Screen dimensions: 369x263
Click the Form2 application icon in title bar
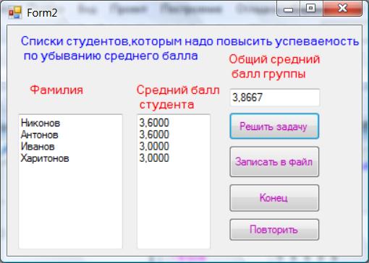click(15, 12)
